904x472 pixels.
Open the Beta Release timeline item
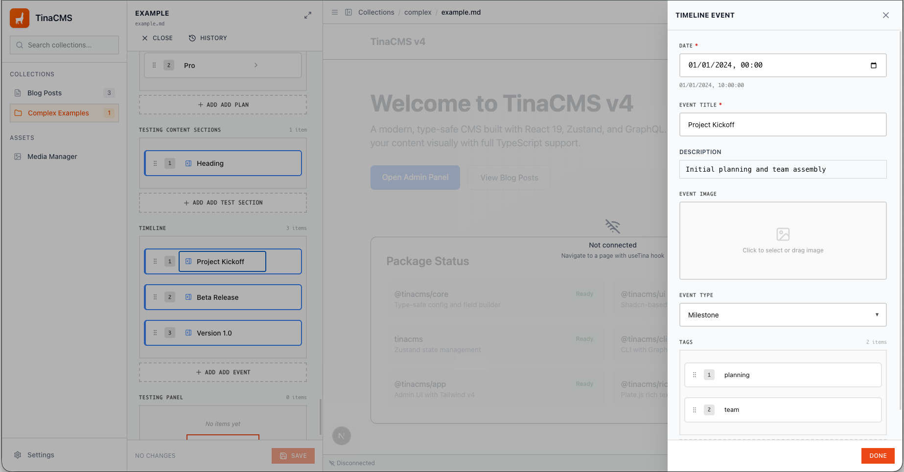223,297
